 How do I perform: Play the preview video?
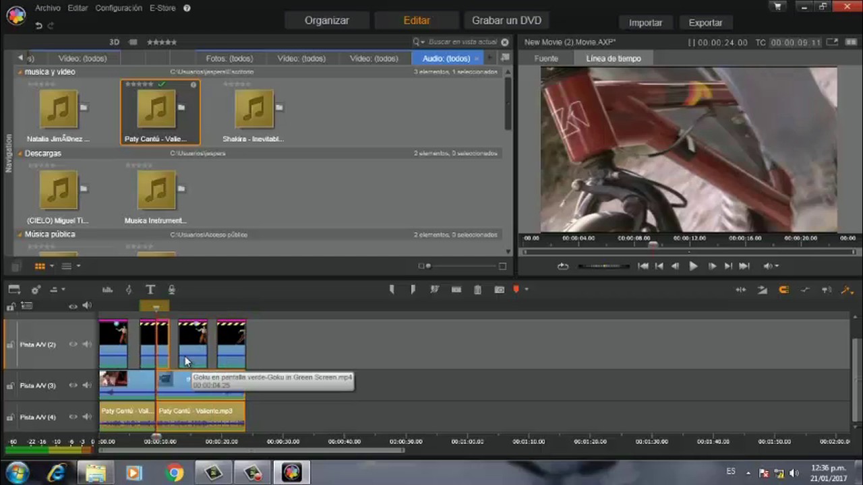(693, 266)
